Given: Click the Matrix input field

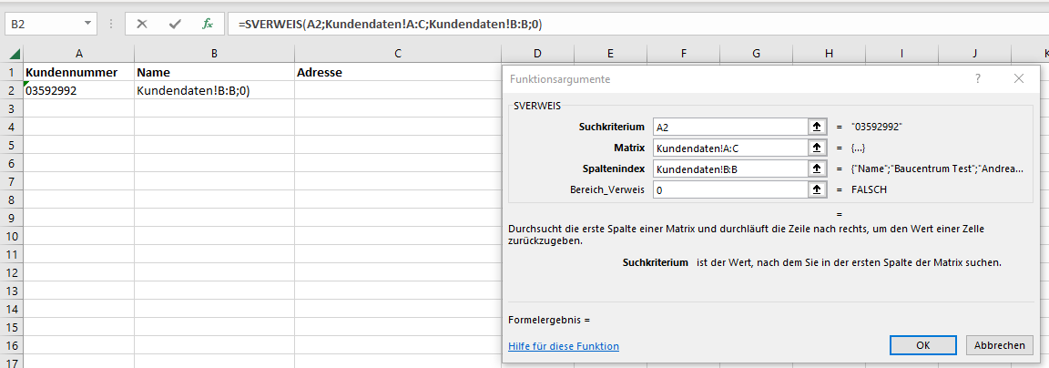Looking at the screenshot, I should [730, 148].
